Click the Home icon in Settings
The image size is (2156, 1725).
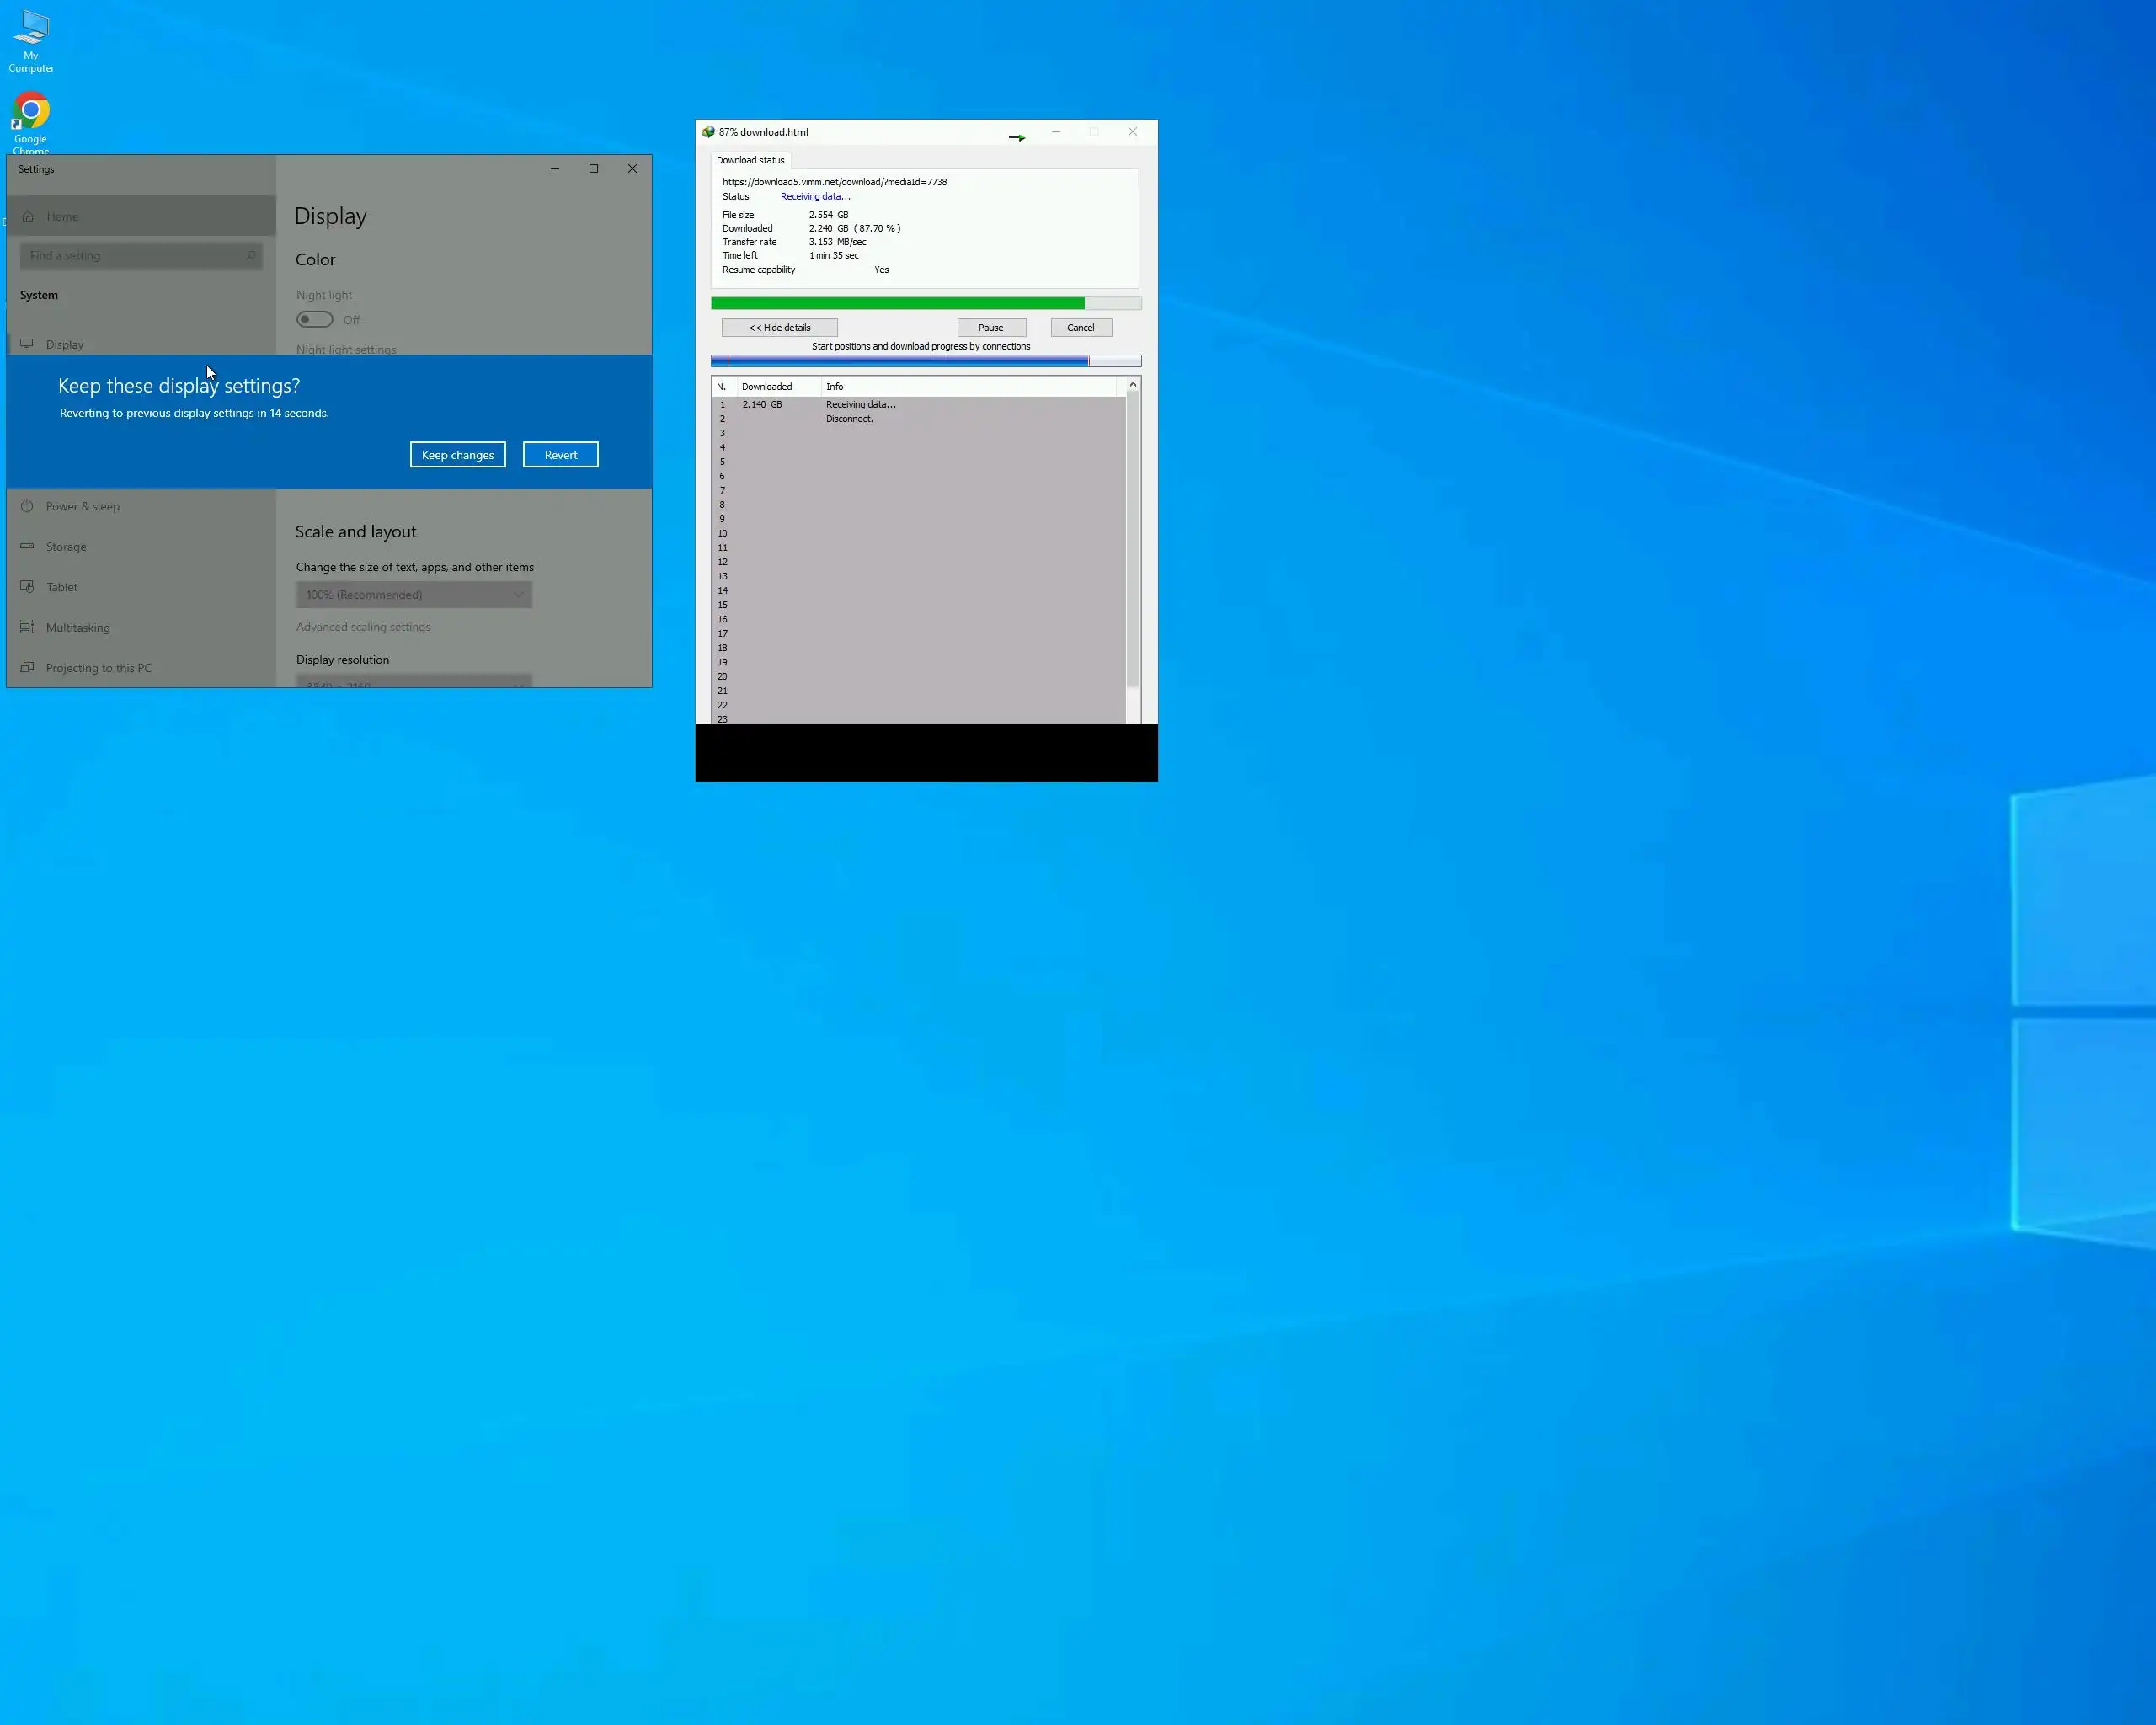pos(28,216)
